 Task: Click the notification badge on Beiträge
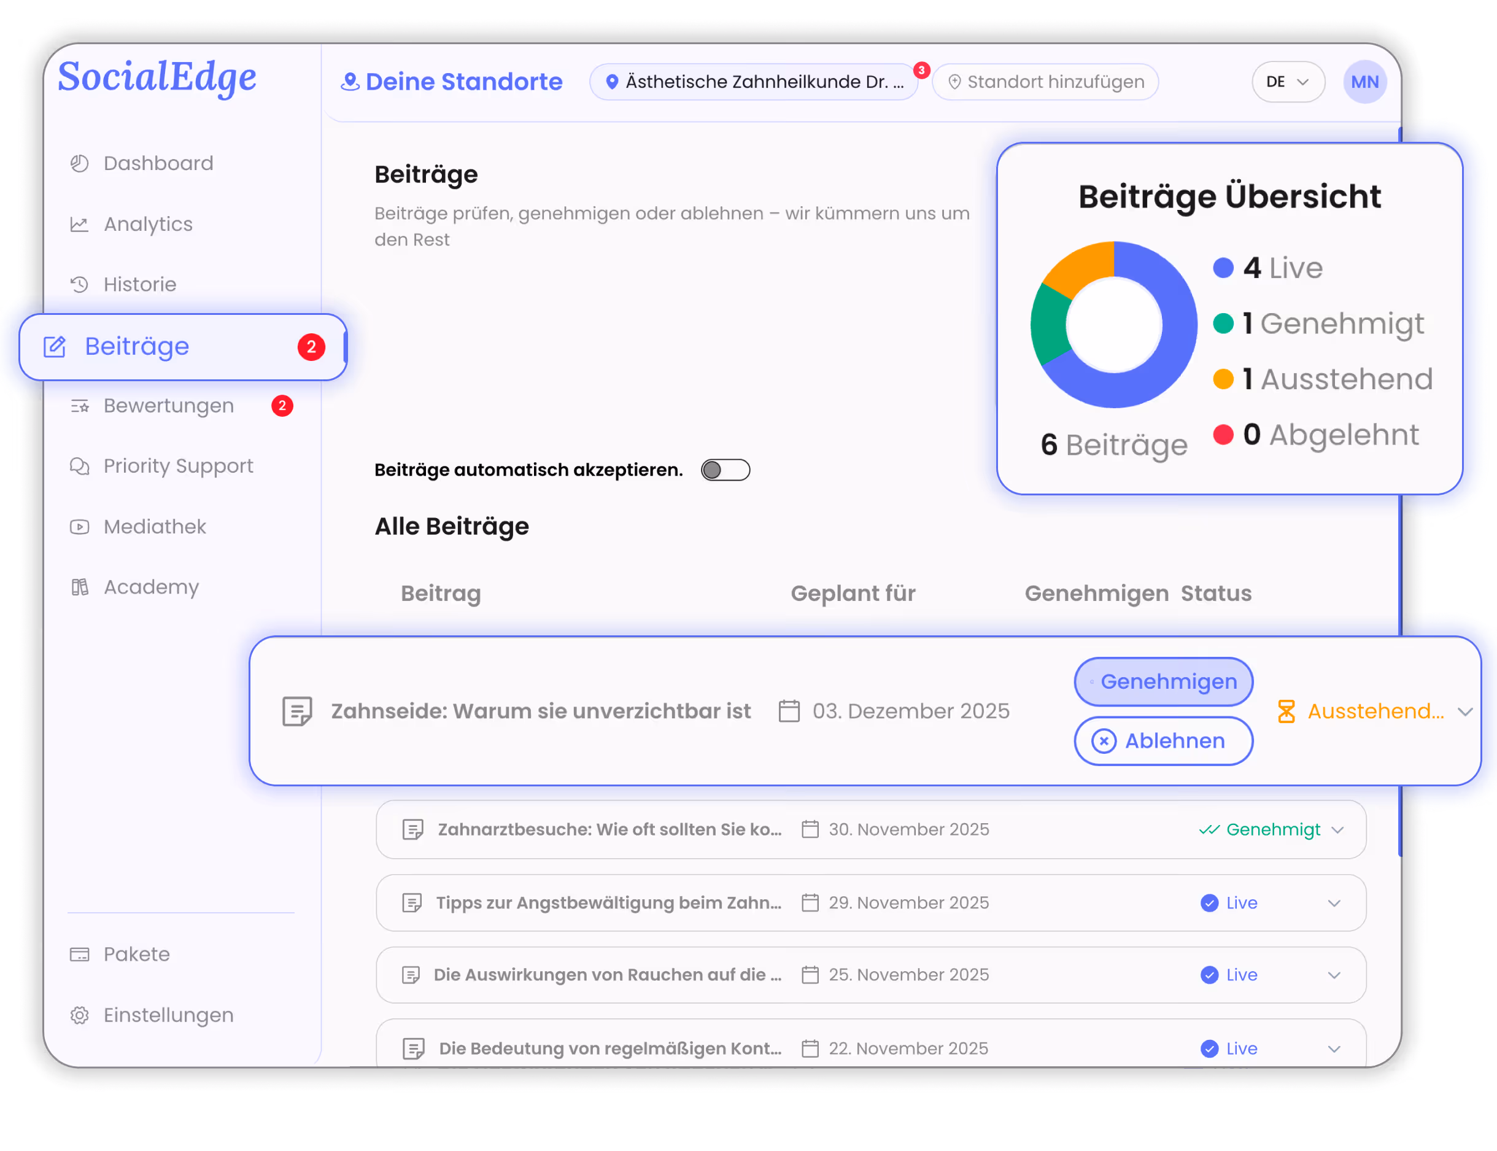coord(312,347)
